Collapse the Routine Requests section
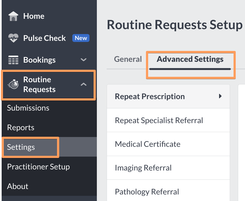 [x=83, y=84]
